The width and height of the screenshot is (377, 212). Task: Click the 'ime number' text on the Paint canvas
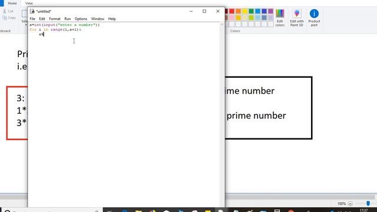pyautogui.click(x=250, y=91)
